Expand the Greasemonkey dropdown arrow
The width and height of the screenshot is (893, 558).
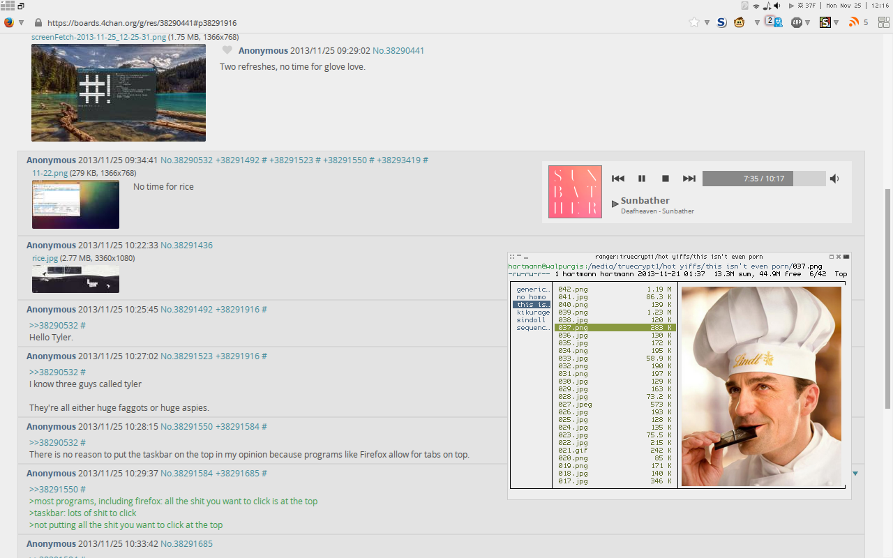pyautogui.click(x=757, y=23)
